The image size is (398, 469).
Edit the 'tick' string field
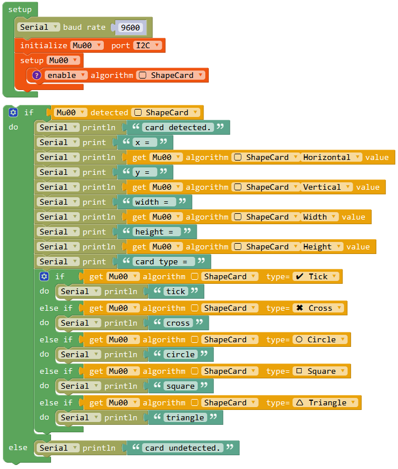click(x=175, y=291)
